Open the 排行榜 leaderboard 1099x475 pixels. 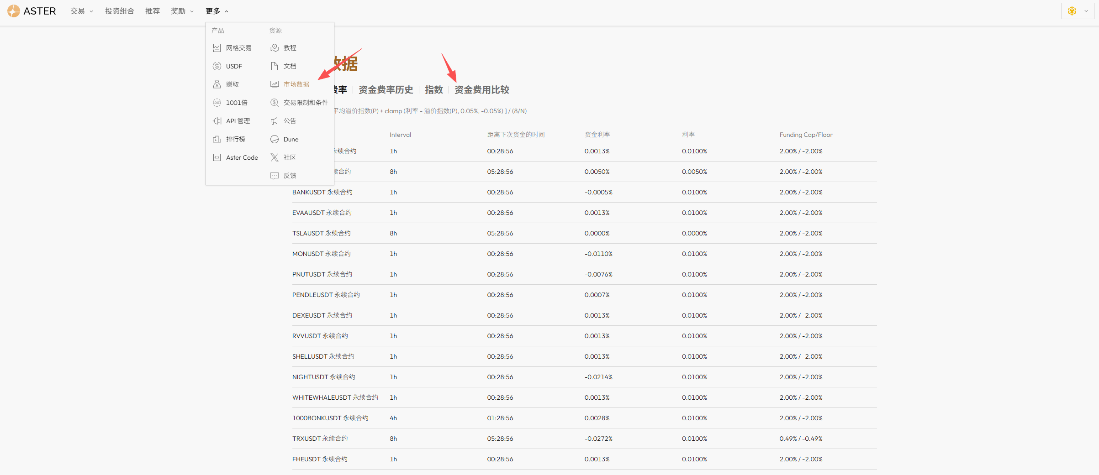(x=236, y=139)
